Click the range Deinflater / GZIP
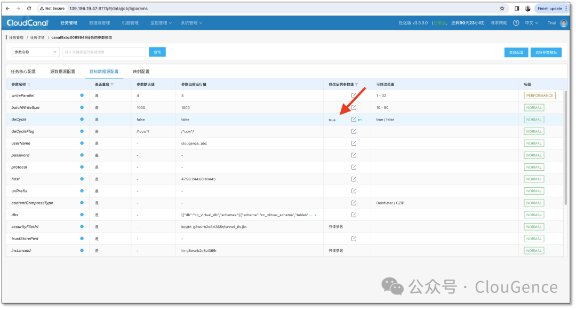This screenshot has height=310, width=576. pos(390,203)
